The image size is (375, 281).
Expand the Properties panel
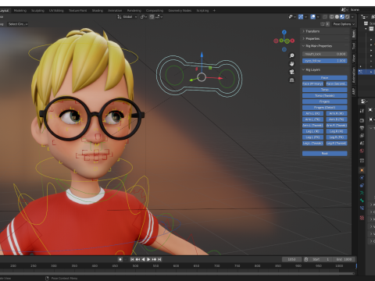[x=325, y=38]
